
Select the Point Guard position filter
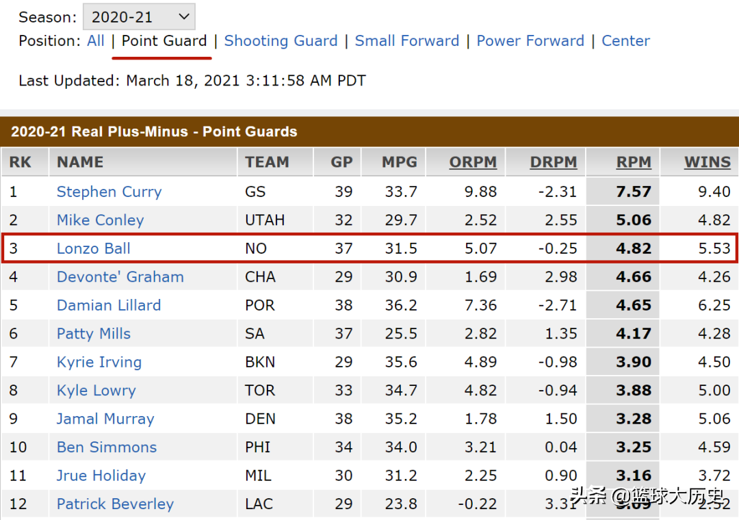tap(164, 41)
